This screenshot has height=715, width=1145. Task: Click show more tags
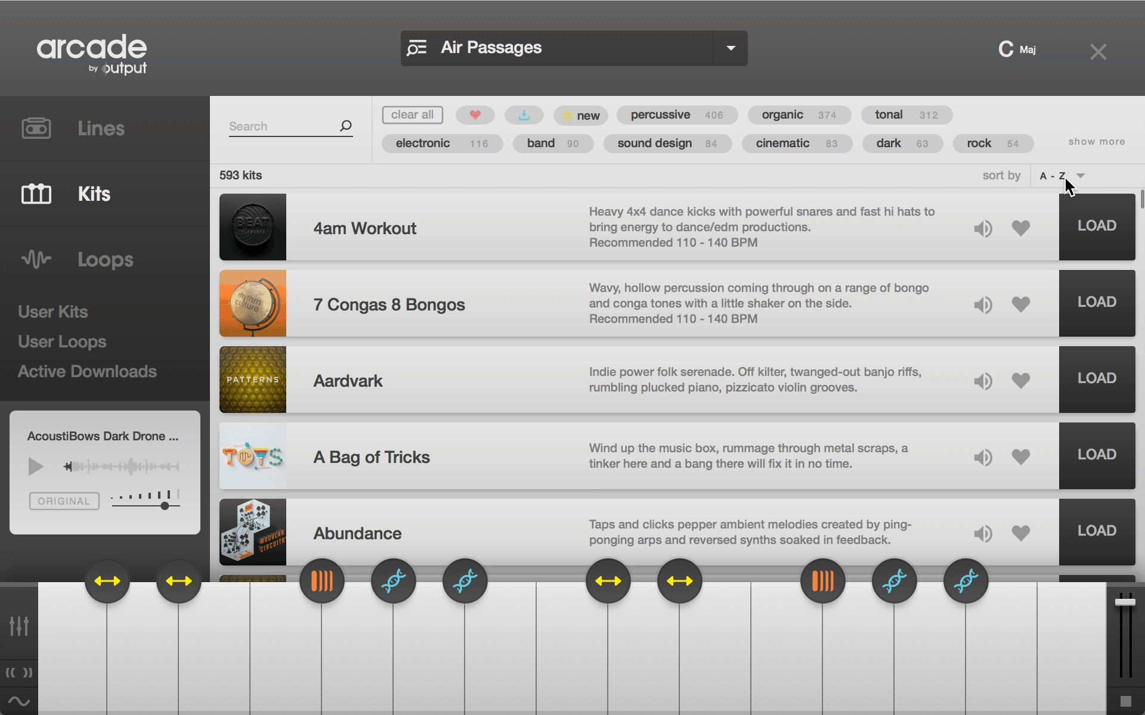1096,142
